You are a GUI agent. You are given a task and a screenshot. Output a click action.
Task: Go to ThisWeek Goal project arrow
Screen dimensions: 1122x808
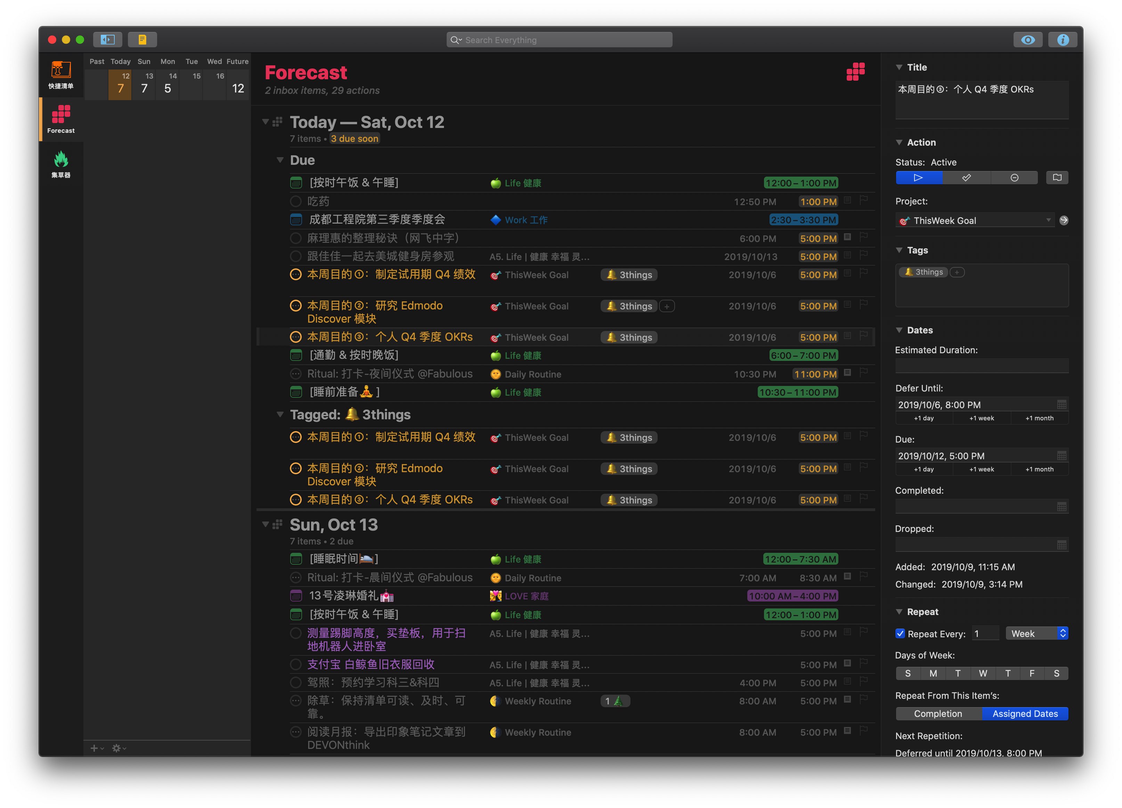point(1064,220)
